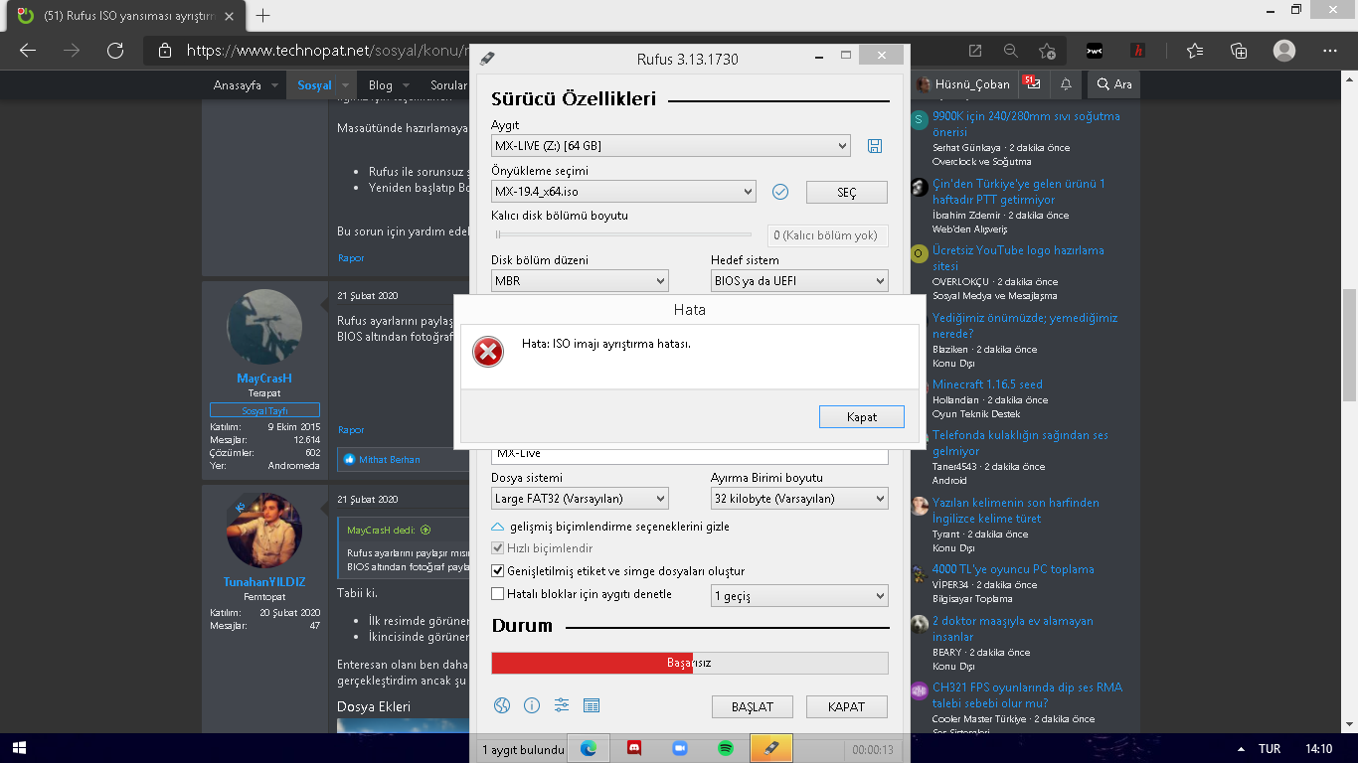Click Microsoft Edge taskbar icon
This screenshot has width=1358, height=763.
tap(589, 748)
